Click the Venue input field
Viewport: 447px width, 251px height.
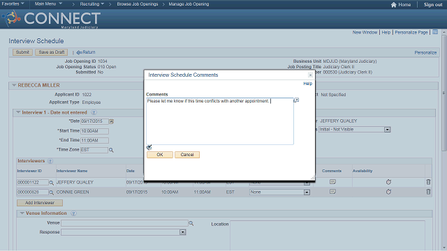tap(124, 223)
